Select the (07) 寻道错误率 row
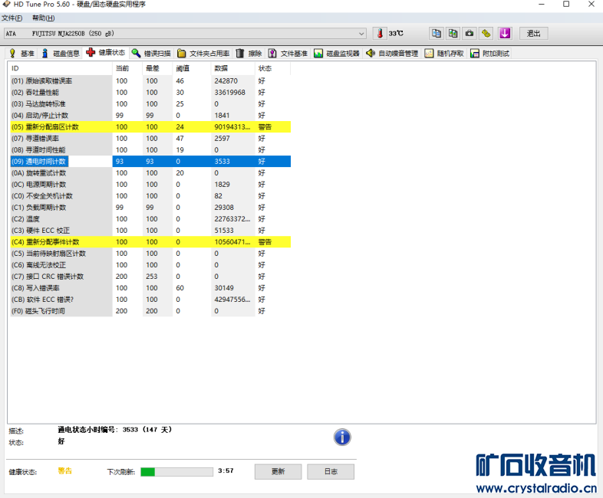The image size is (603, 498). click(x=150, y=139)
